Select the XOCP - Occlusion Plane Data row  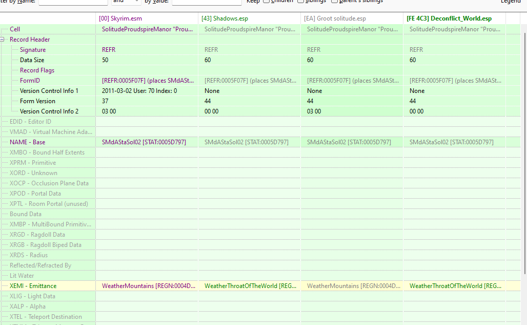pos(260,183)
